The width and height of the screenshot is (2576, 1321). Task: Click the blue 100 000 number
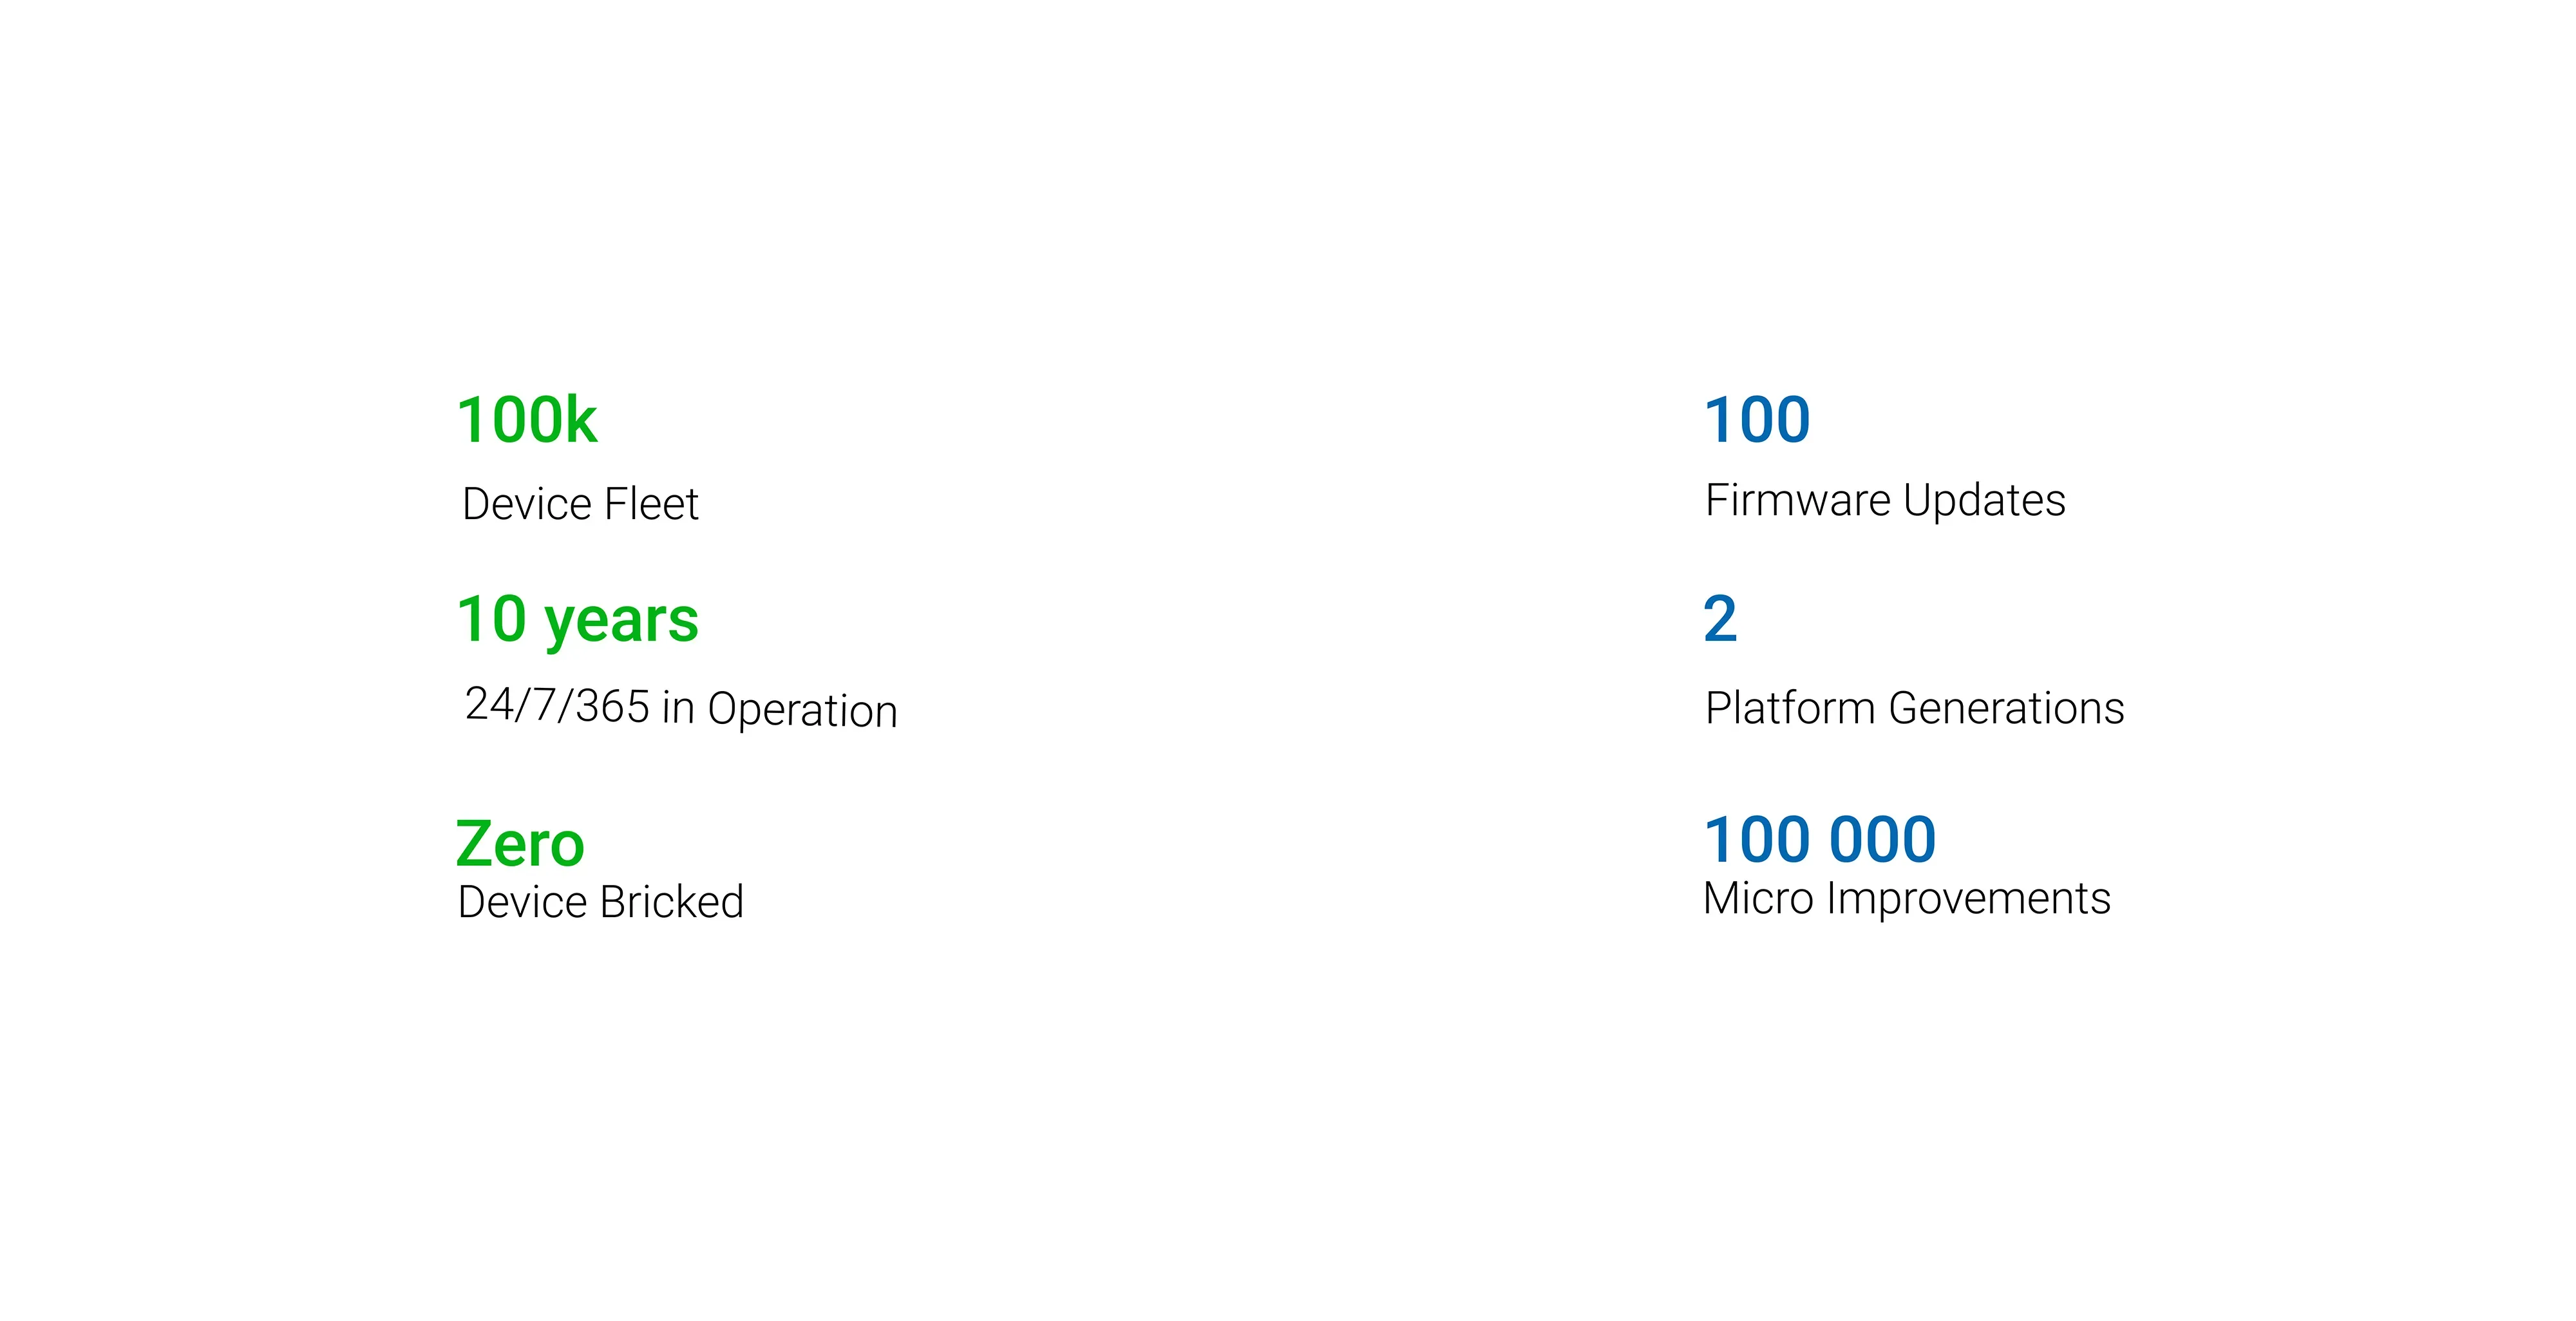(1820, 839)
